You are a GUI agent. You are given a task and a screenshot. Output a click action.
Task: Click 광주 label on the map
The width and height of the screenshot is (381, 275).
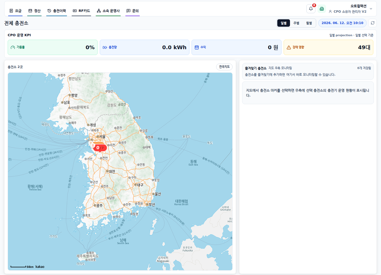[99, 205]
